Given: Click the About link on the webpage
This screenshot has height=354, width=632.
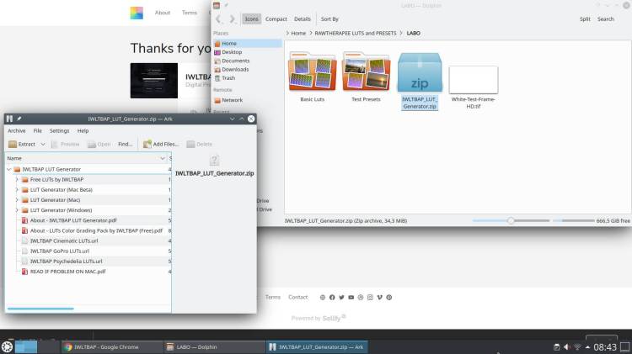Looking at the screenshot, I should coord(163,13).
